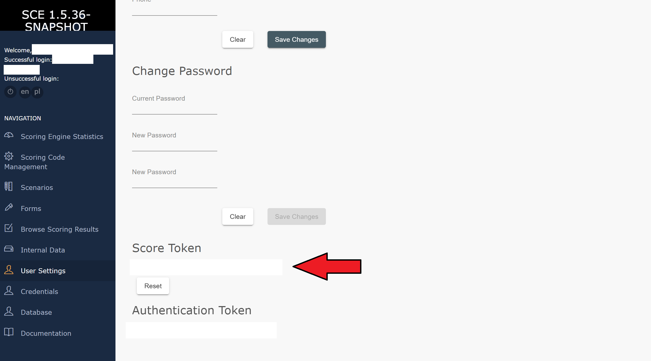Go to User Settings page
The height and width of the screenshot is (361, 651).
coord(43,271)
